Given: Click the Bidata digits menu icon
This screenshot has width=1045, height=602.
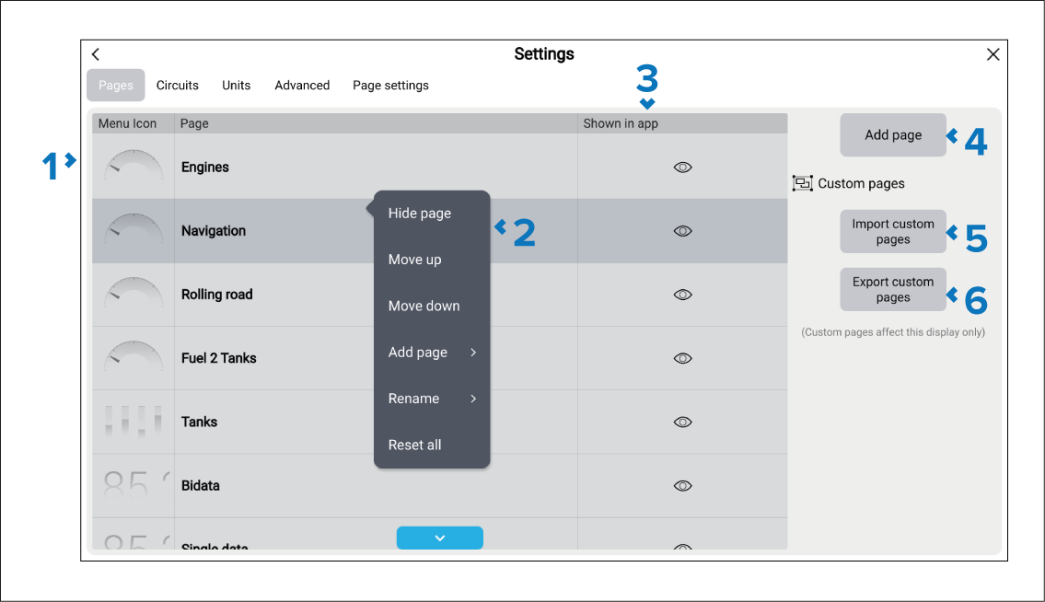Looking at the screenshot, I should pyautogui.click(x=134, y=484).
